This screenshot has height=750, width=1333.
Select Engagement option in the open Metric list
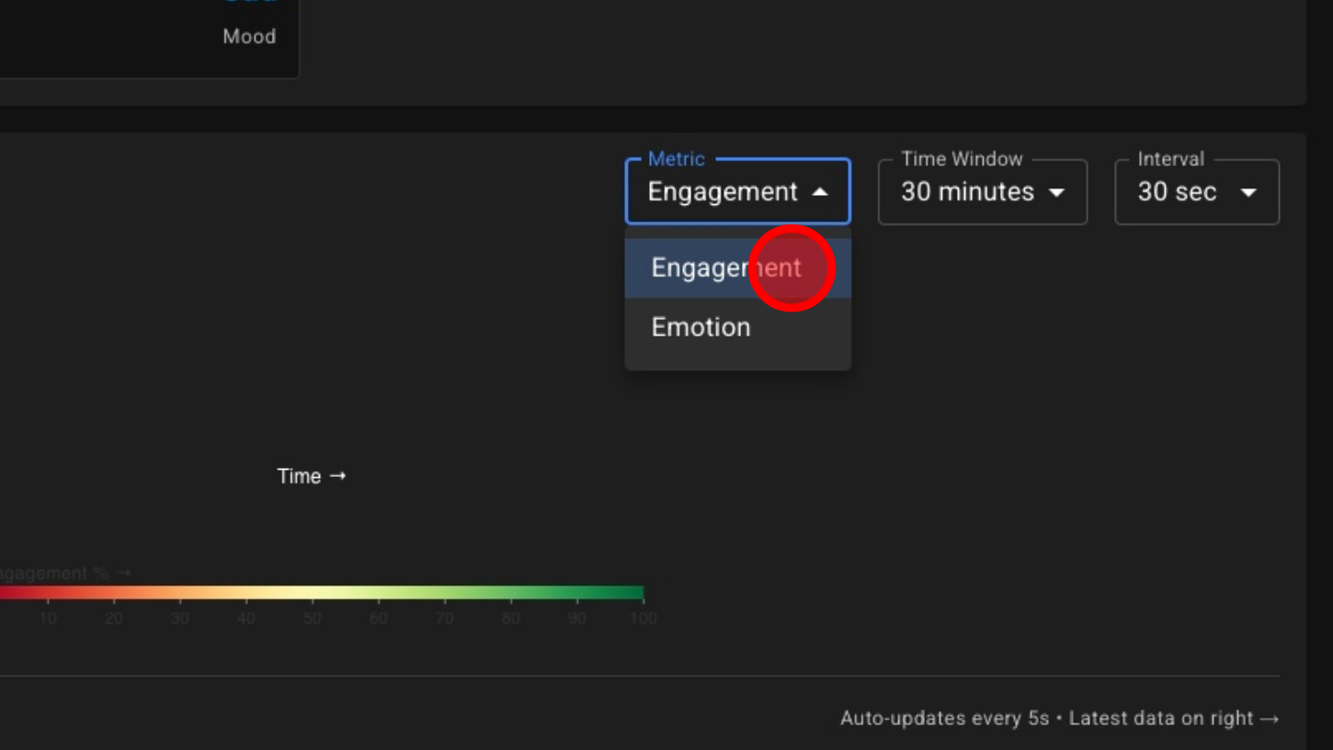725,268
